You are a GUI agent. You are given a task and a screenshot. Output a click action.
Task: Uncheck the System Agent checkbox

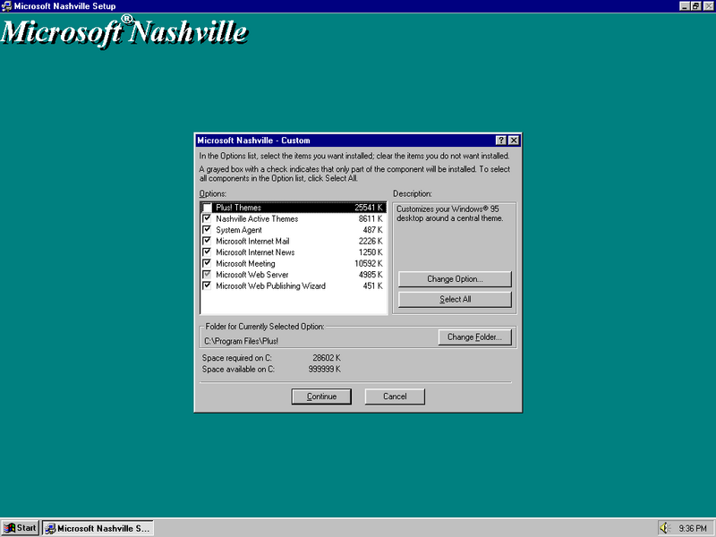coord(207,230)
